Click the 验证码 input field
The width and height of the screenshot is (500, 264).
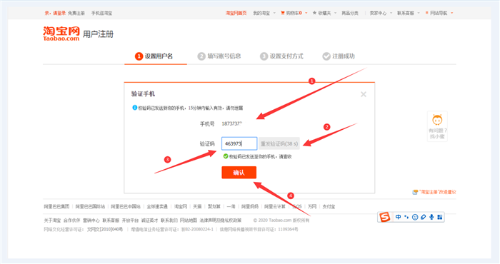point(239,143)
